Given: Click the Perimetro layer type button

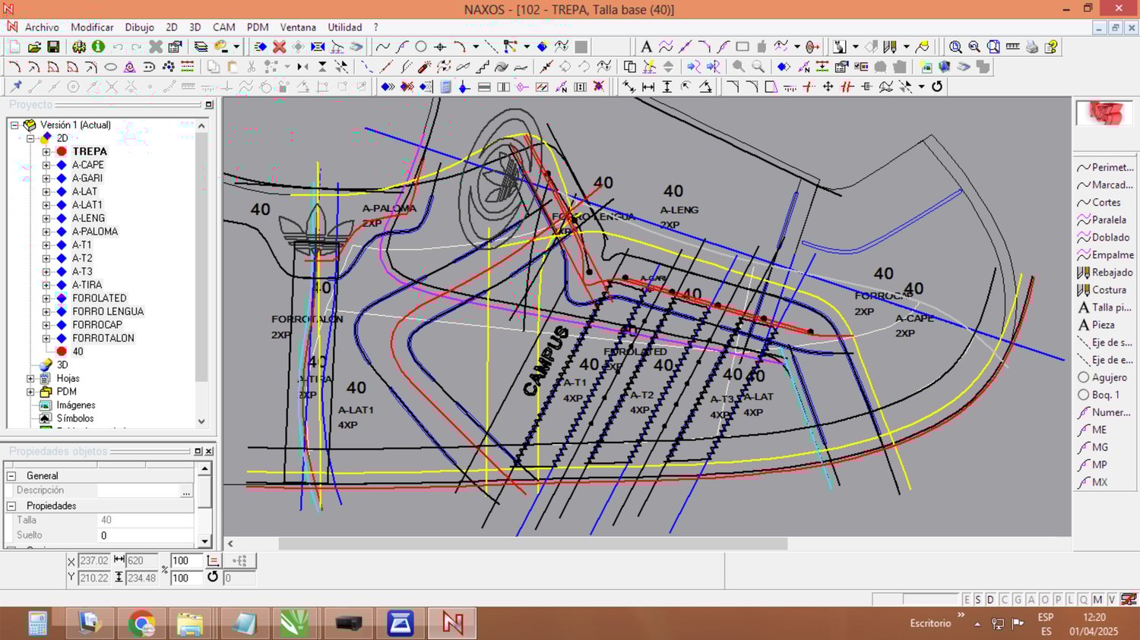Looking at the screenshot, I should pyautogui.click(x=1104, y=167).
